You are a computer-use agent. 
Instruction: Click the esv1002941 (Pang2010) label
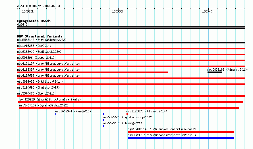tap(73, 111)
